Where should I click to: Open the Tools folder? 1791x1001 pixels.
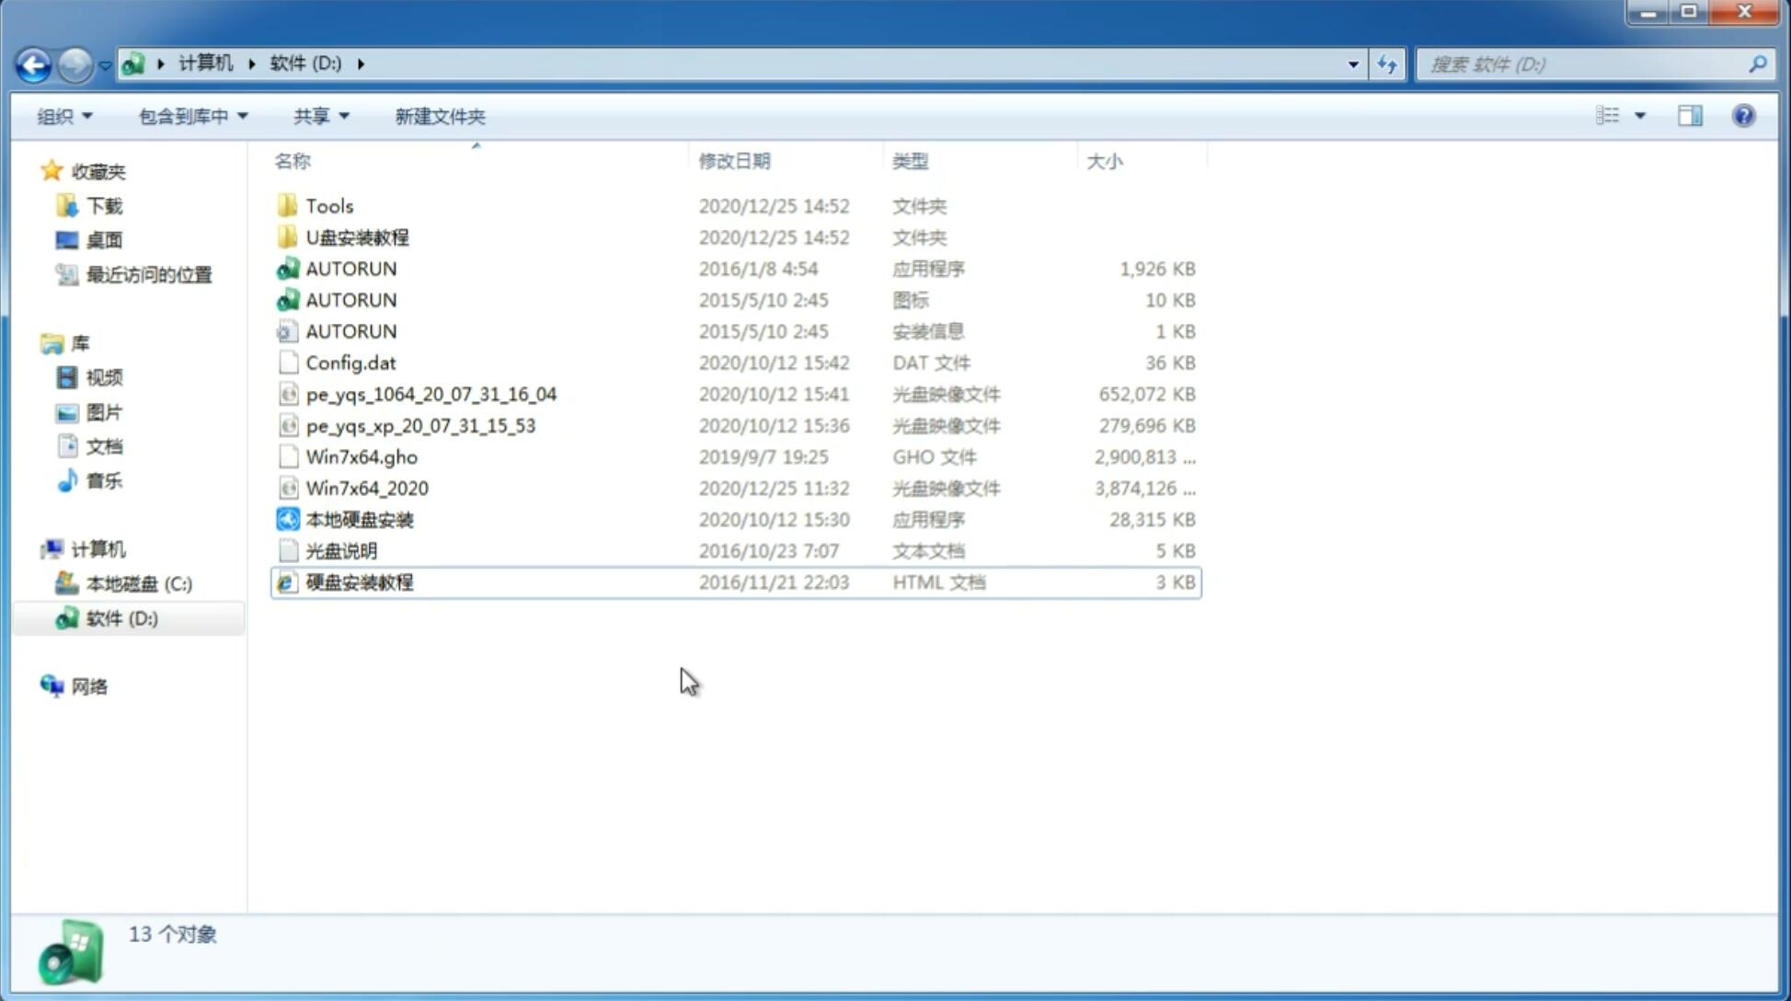327,205
